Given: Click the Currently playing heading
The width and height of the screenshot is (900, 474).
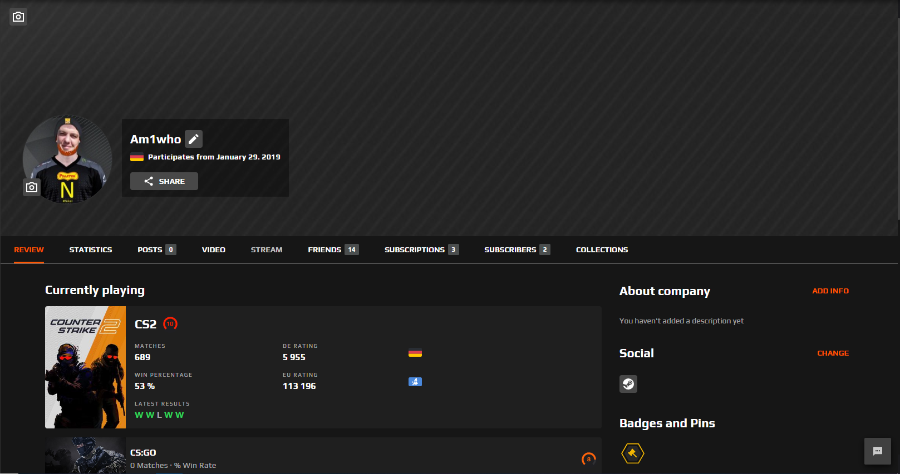Looking at the screenshot, I should click(x=95, y=291).
